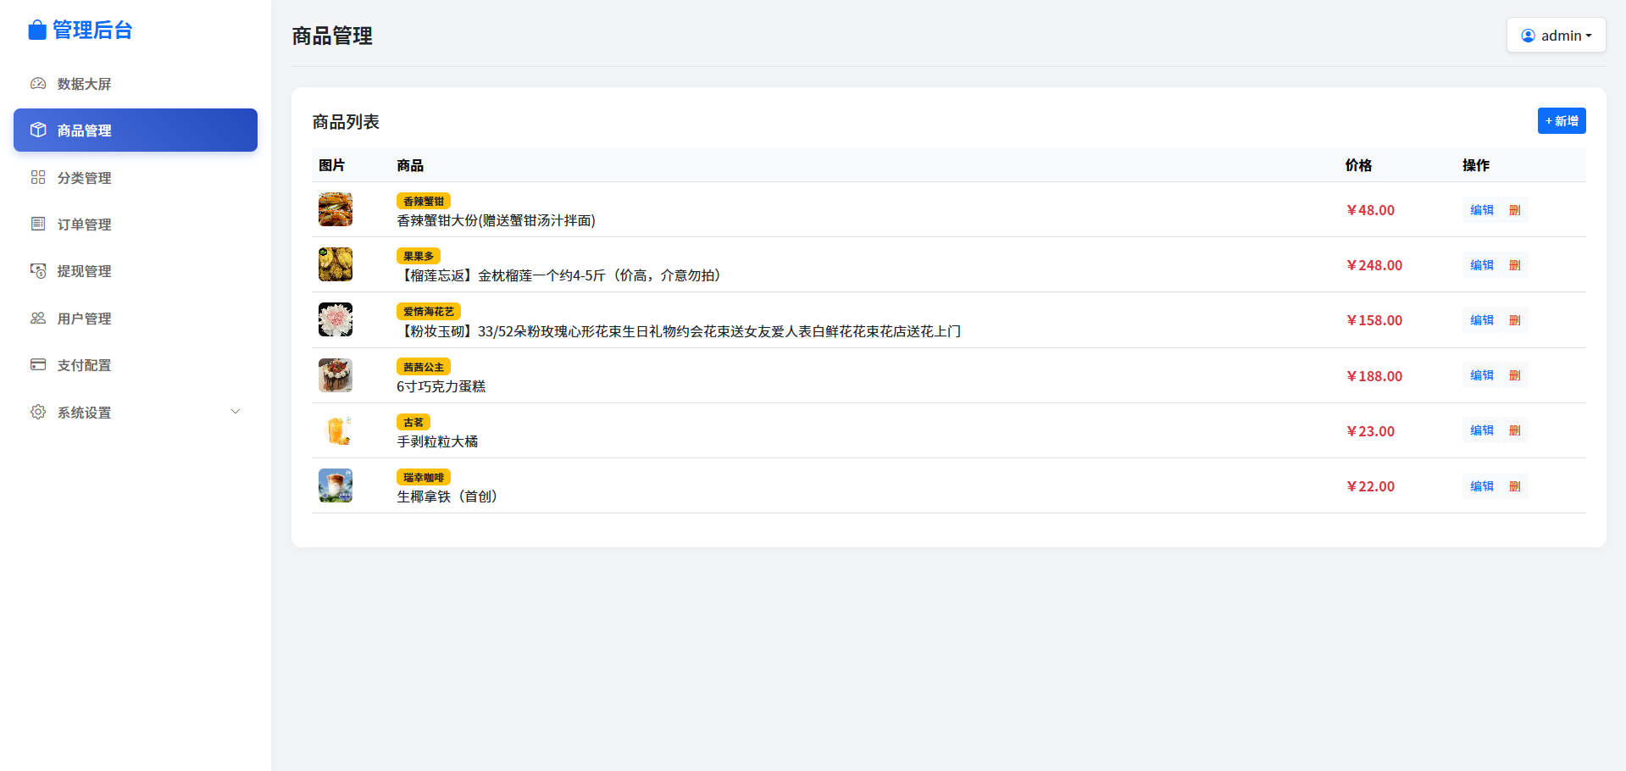
Task: Delete the 生椰拿铁 product
Action: tap(1515, 486)
